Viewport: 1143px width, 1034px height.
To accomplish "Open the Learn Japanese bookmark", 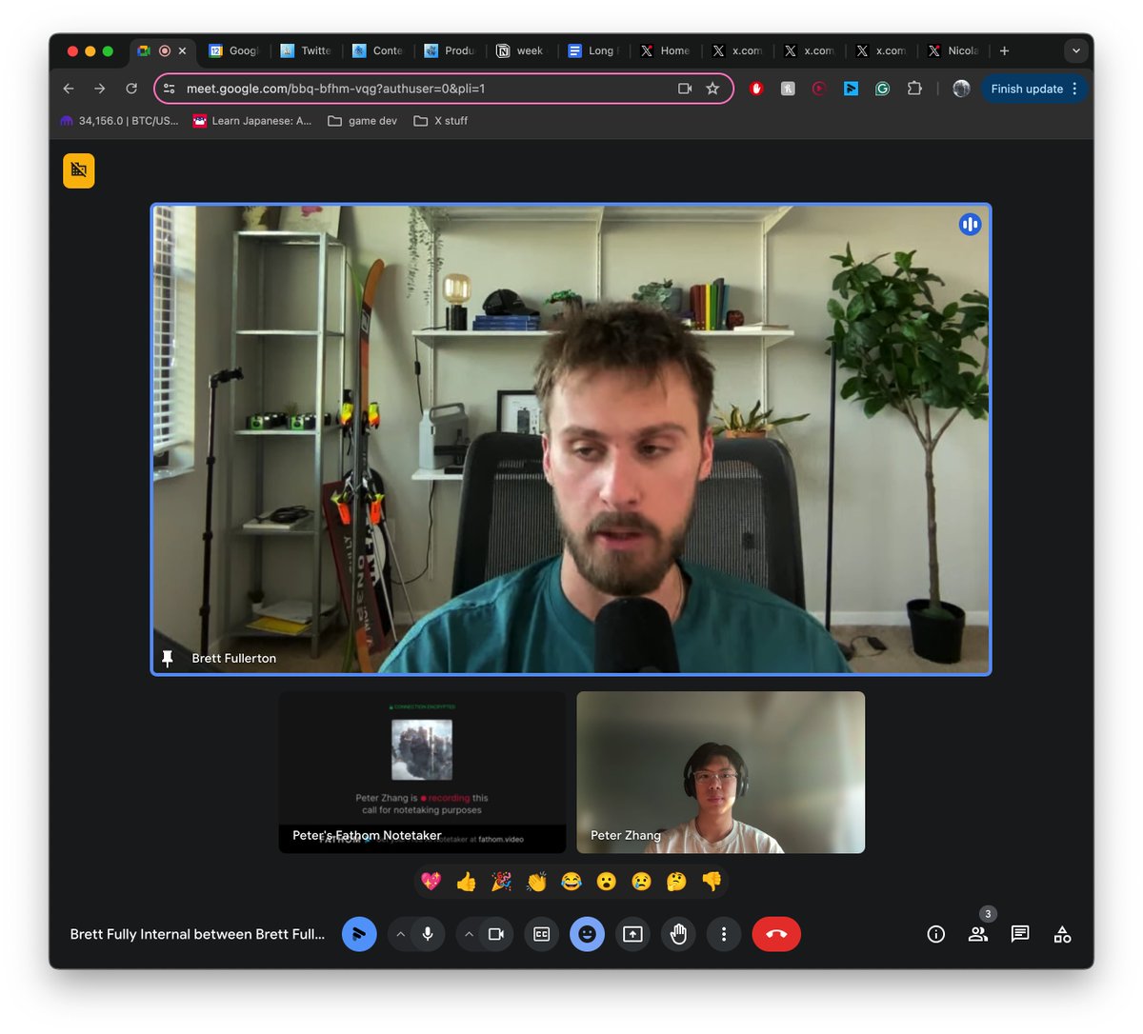I will pyautogui.click(x=252, y=121).
